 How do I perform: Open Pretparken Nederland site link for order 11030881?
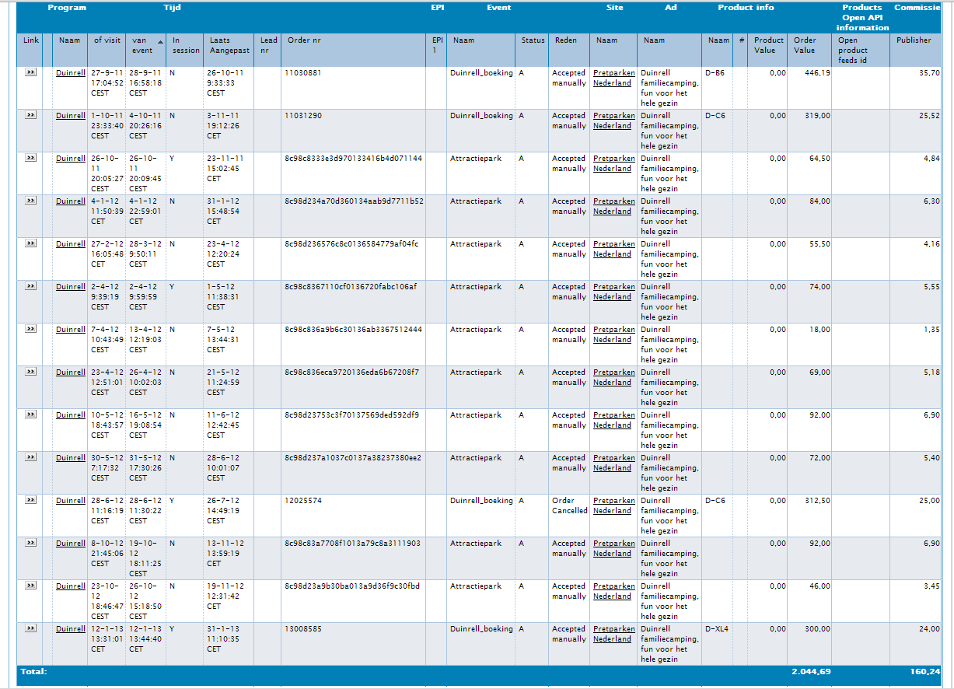[613, 78]
